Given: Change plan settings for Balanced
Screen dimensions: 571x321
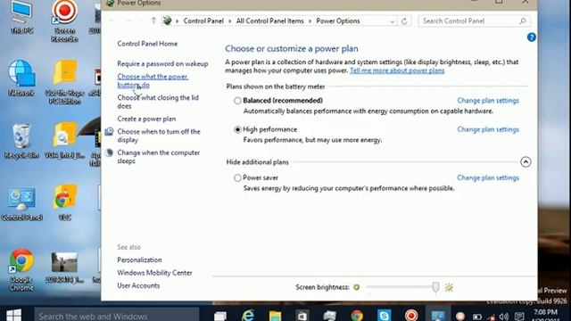Looking at the screenshot, I should point(488,101).
